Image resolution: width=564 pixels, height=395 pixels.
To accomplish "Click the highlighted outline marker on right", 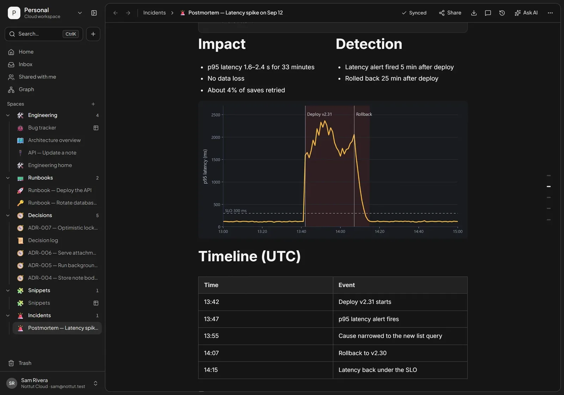I will coord(548,187).
